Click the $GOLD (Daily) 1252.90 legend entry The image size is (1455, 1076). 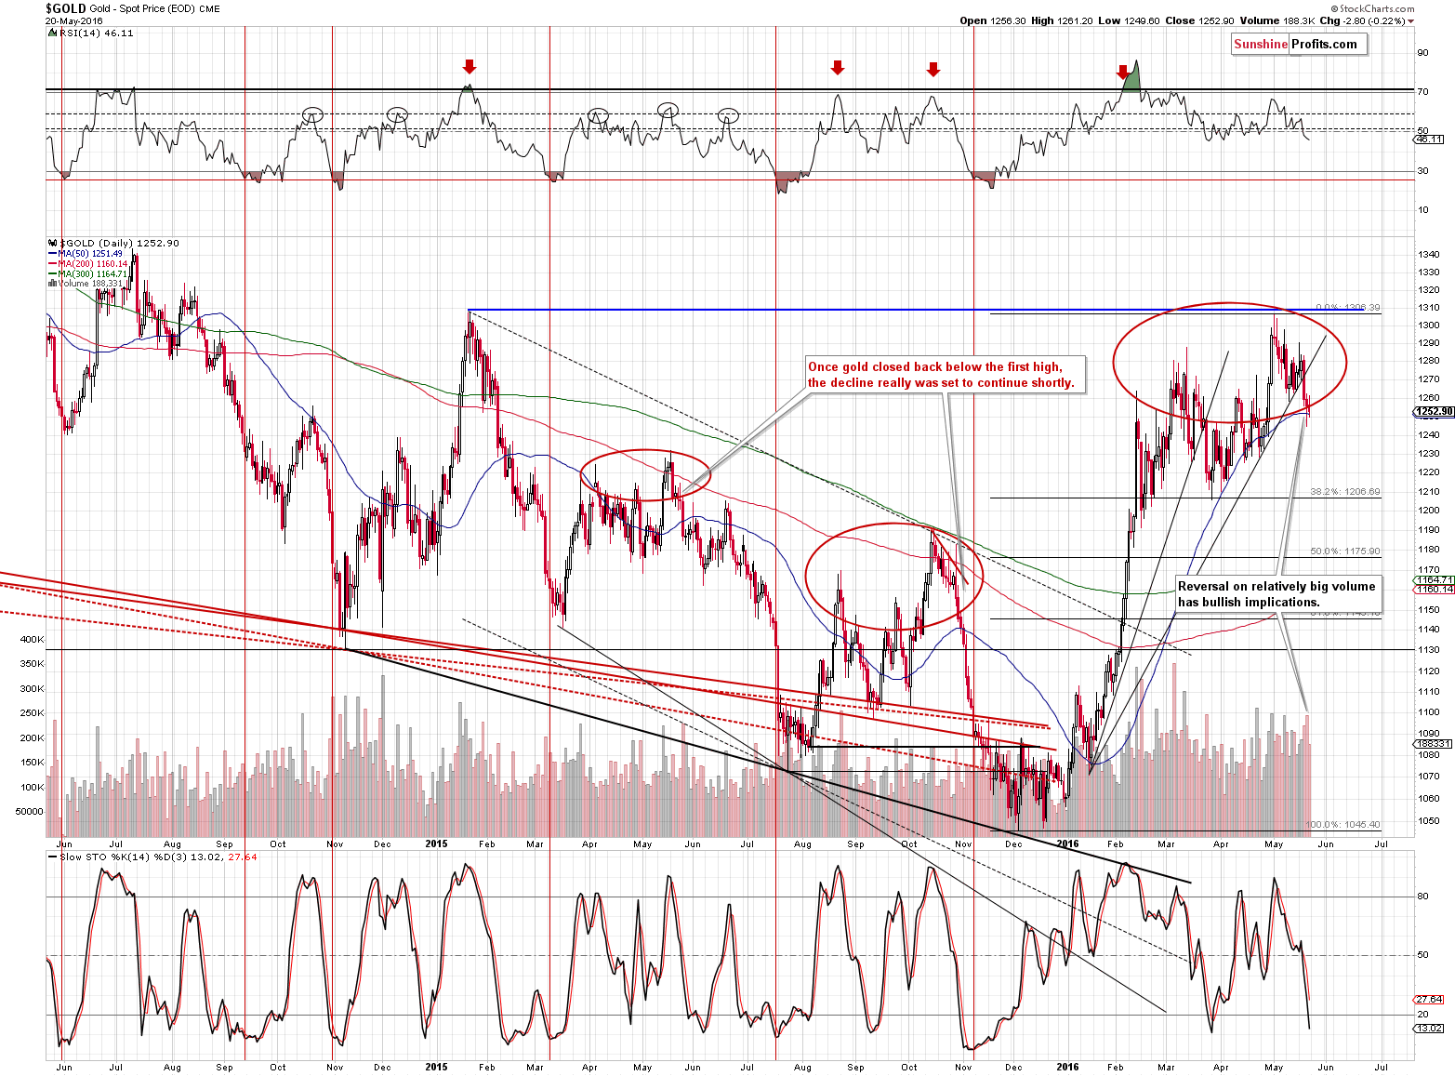(119, 243)
